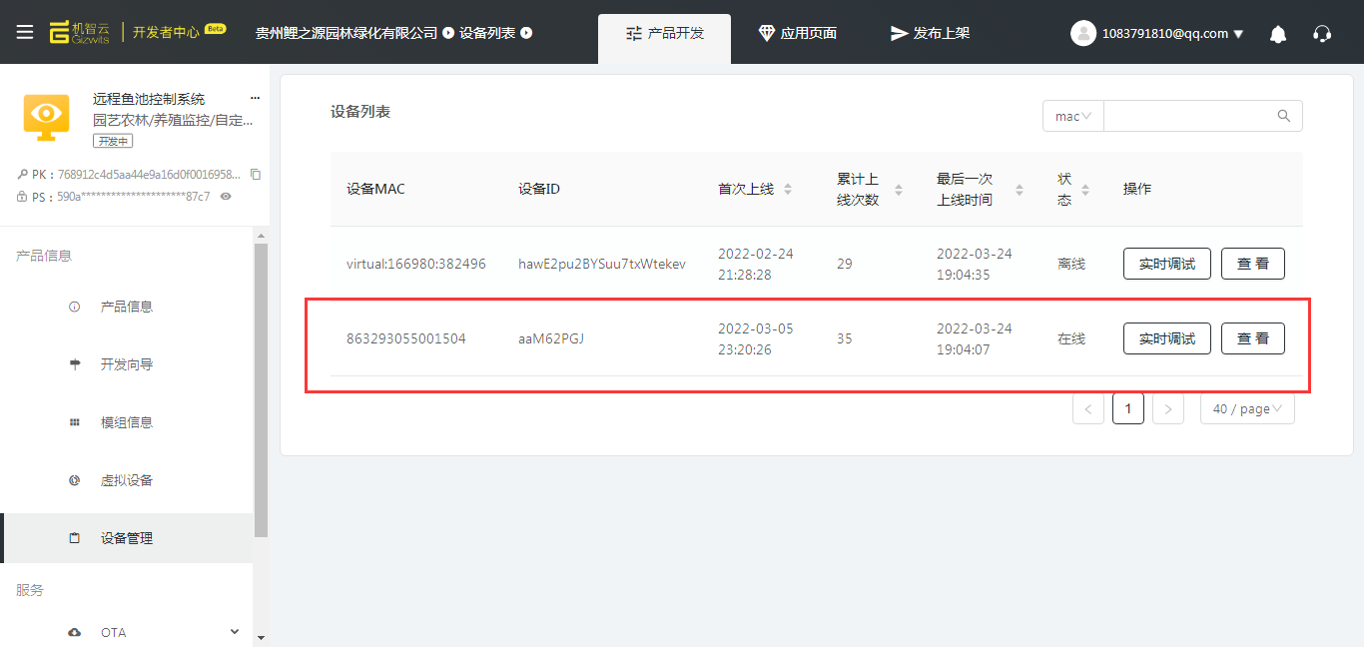This screenshot has height=647, width=1364.
Task: Click the 在线 status cell
Action: 1071,338
